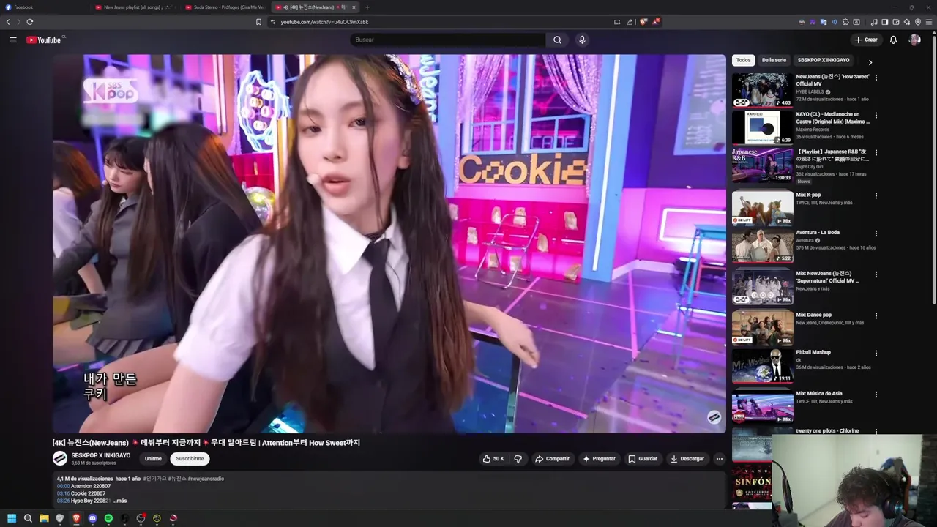937x527 pixels.
Task: Open Mix: Música de Asia thumbnail
Action: pyautogui.click(x=762, y=406)
